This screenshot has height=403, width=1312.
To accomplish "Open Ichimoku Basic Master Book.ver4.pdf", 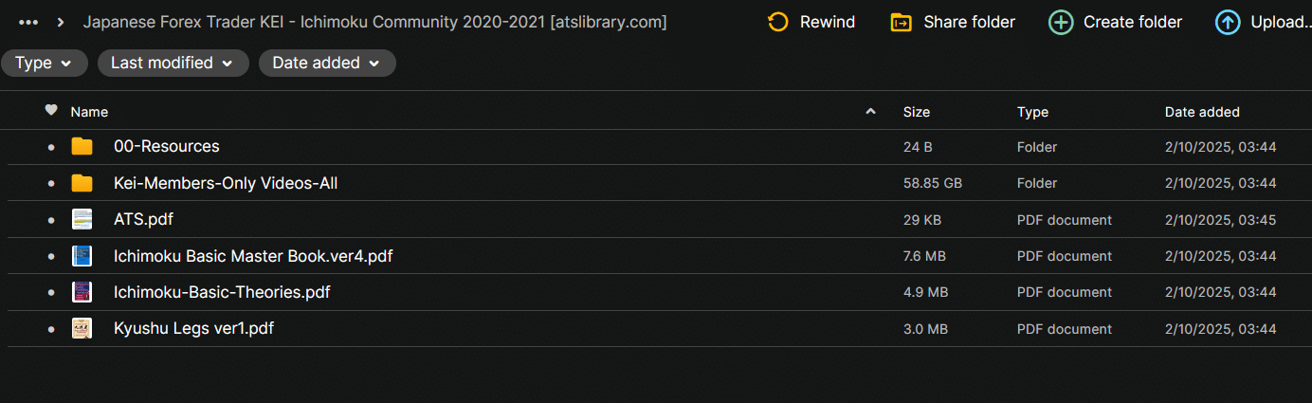I will (x=253, y=256).
